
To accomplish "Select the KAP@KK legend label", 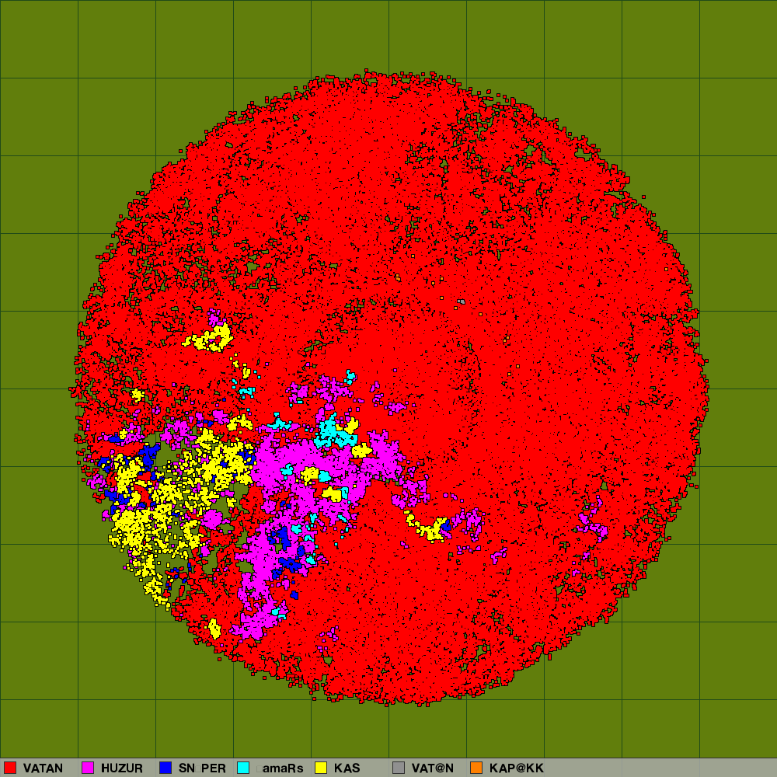I will 517,768.
